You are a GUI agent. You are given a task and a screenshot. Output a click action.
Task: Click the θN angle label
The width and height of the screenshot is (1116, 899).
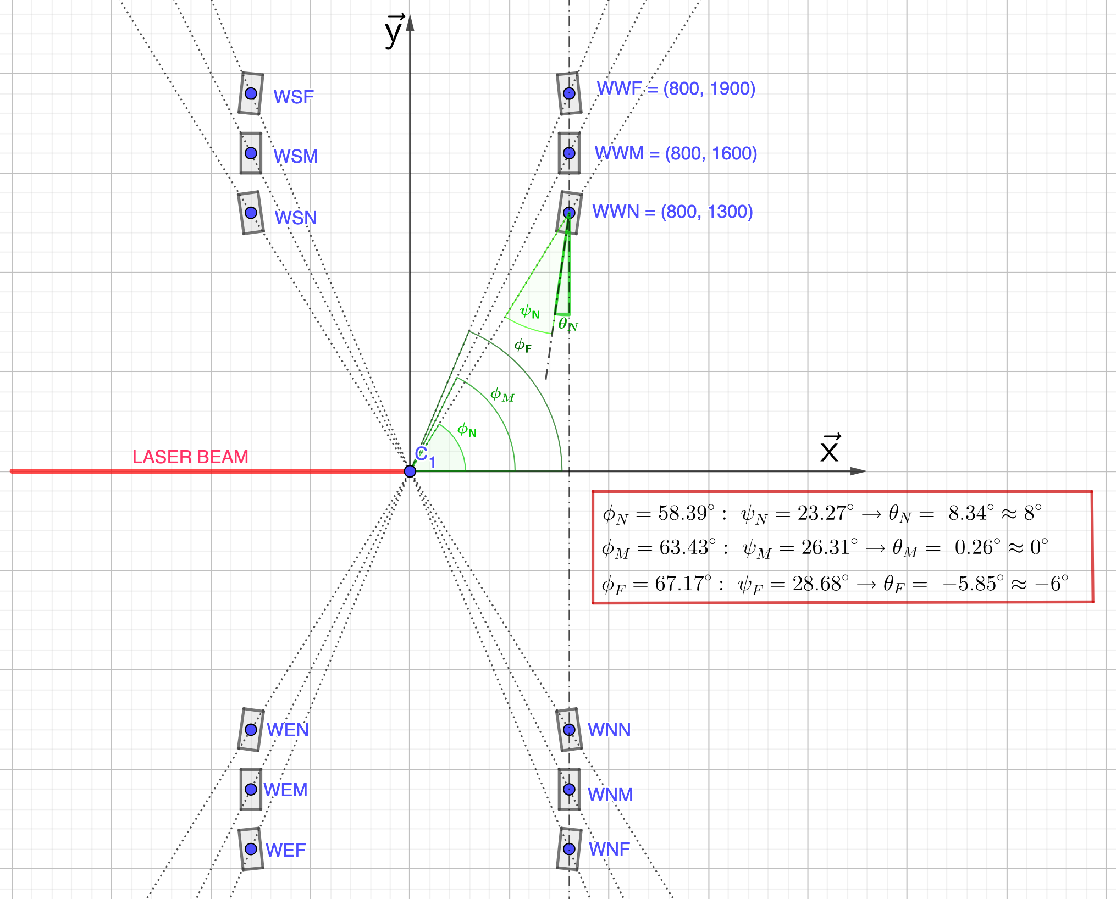click(568, 324)
